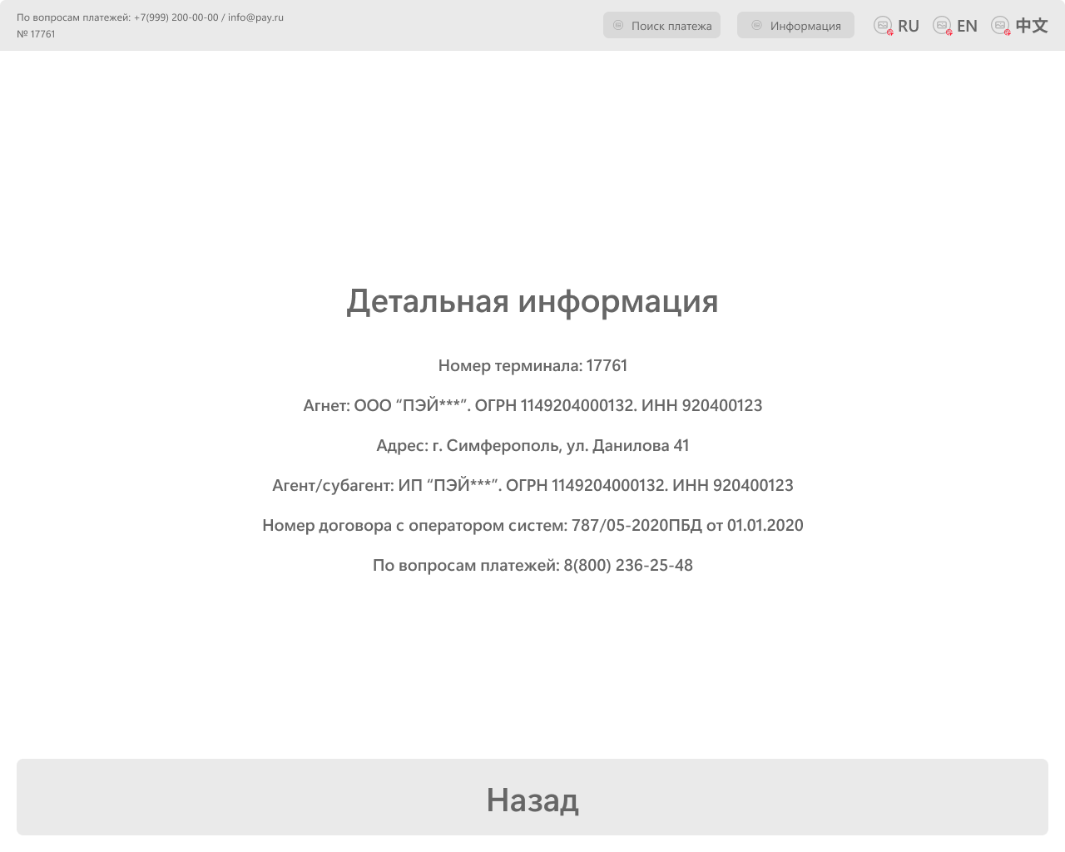This screenshot has height=852, width=1065.
Task: Click the info icon inside Информация button
Action: pos(755,25)
